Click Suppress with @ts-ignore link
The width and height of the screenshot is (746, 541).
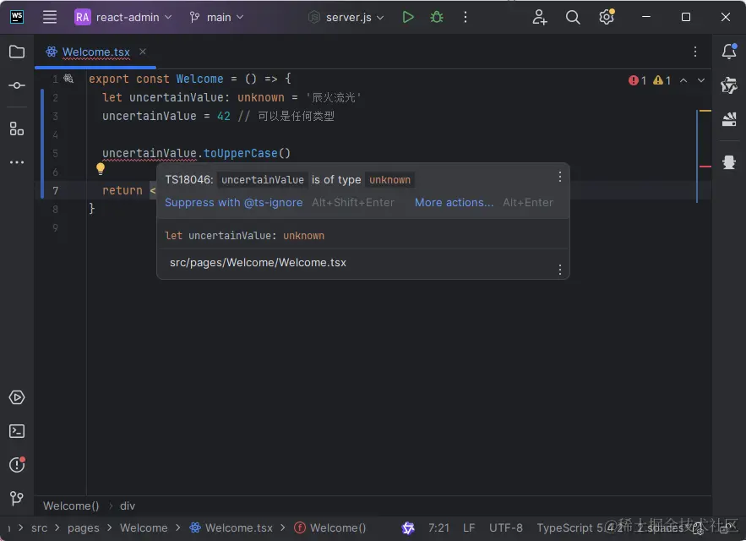tap(234, 202)
